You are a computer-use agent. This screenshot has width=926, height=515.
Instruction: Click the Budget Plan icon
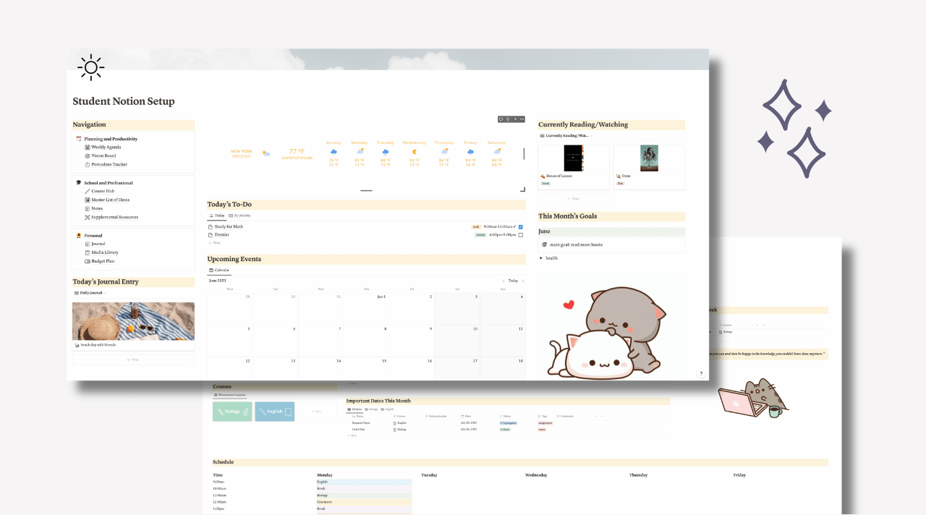coord(87,261)
